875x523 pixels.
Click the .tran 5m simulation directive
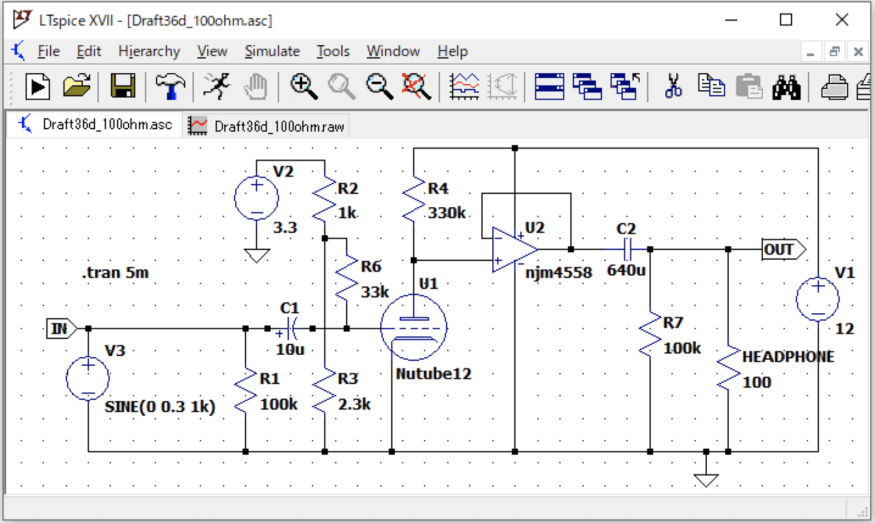point(115,273)
